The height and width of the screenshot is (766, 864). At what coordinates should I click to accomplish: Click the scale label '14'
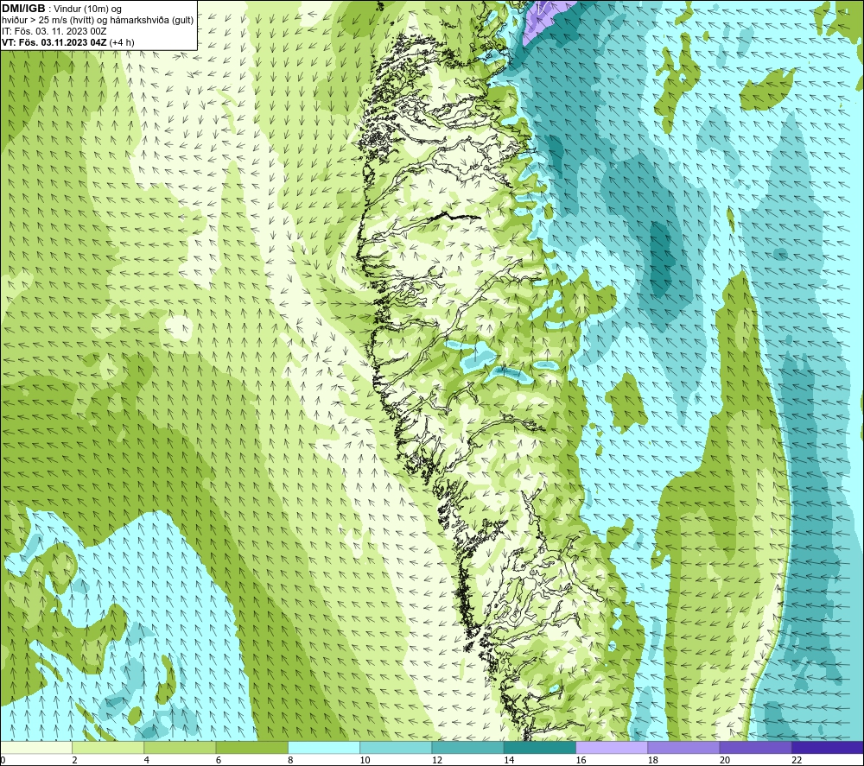click(509, 760)
